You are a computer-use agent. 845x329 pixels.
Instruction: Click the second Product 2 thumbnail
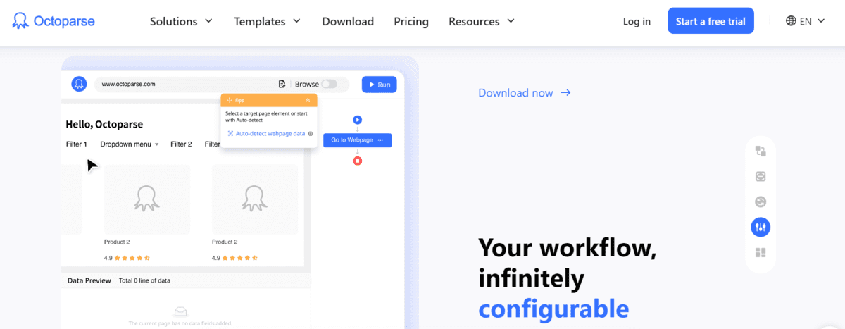[x=255, y=199]
